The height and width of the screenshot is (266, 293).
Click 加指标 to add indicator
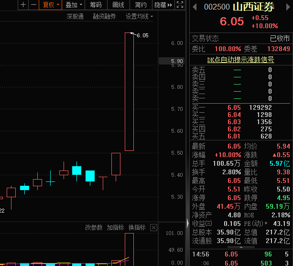[x=116, y=227]
